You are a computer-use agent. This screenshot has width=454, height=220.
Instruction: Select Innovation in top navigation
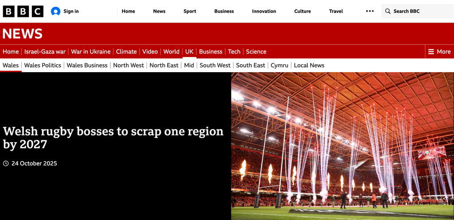click(x=264, y=11)
